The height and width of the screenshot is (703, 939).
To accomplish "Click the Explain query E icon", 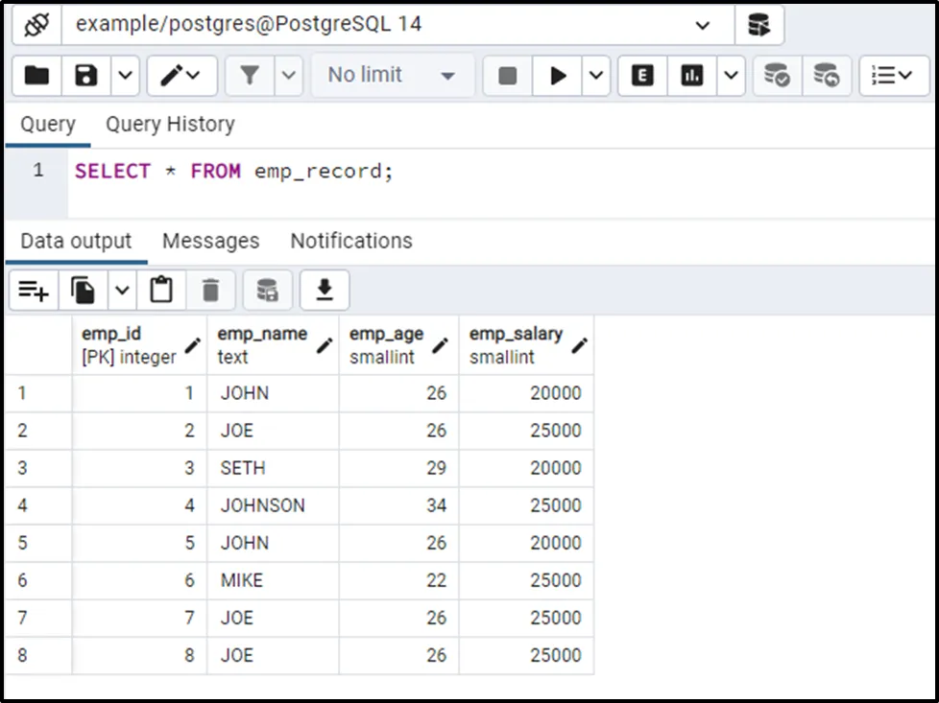I will pos(642,76).
